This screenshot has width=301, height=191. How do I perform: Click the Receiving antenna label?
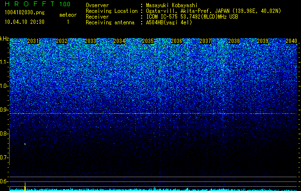click(110, 22)
